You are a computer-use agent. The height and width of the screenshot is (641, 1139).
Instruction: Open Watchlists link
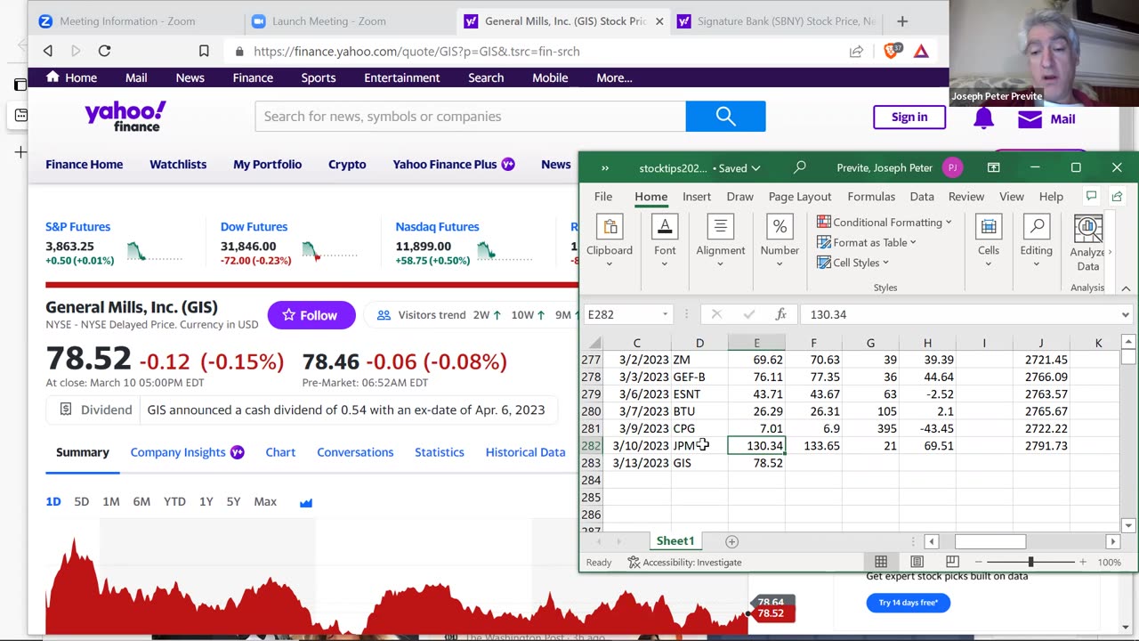coord(178,165)
